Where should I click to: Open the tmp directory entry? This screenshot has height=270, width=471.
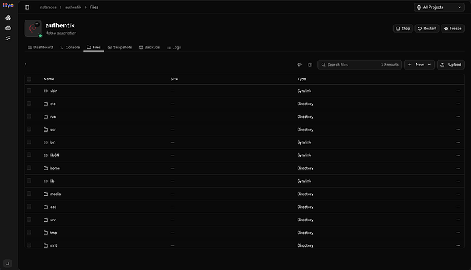(53, 232)
